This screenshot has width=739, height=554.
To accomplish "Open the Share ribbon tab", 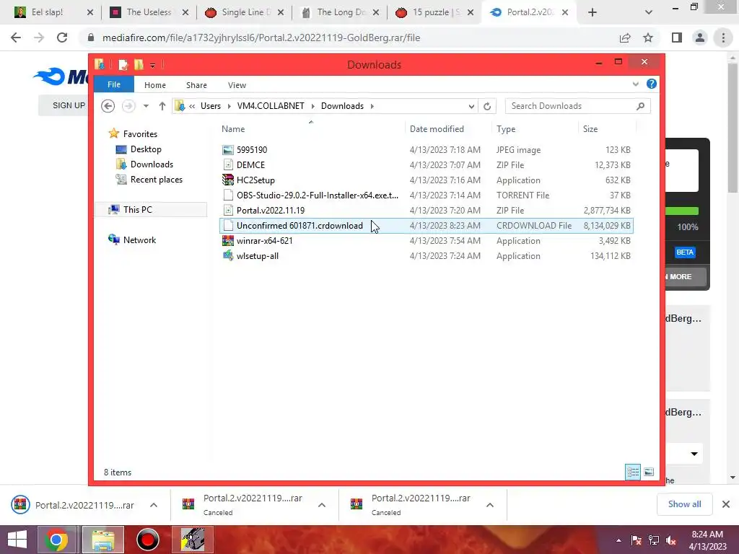I will point(196,85).
